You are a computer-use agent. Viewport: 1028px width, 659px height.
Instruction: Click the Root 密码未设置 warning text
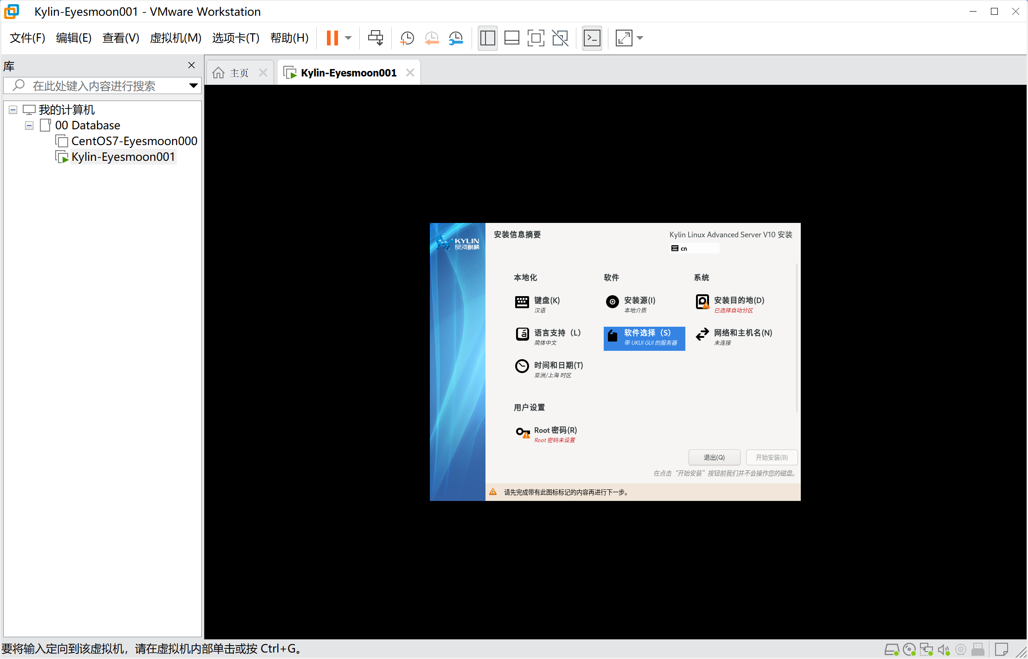pos(555,440)
